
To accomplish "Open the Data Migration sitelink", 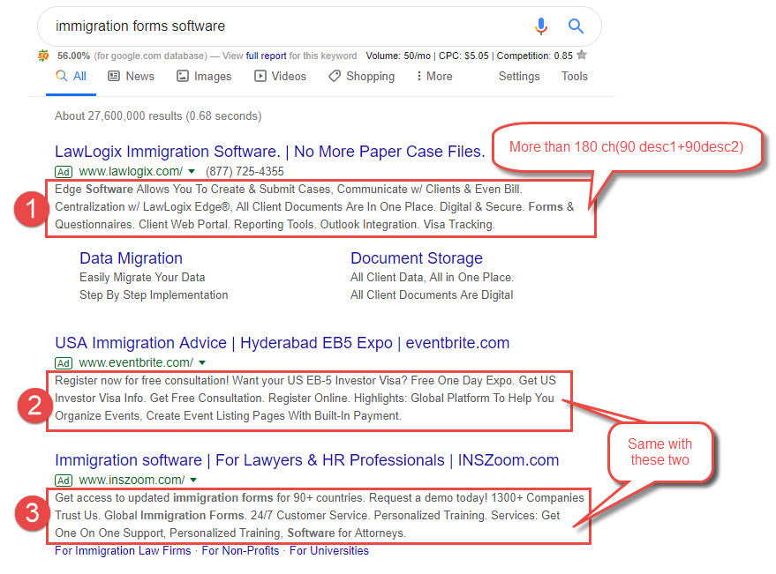I will 132,258.
